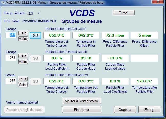Click Ajouter à l'enregistrement button
This screenshot has height=119, width=166.
pyautogui.click(x=82, y=101)
